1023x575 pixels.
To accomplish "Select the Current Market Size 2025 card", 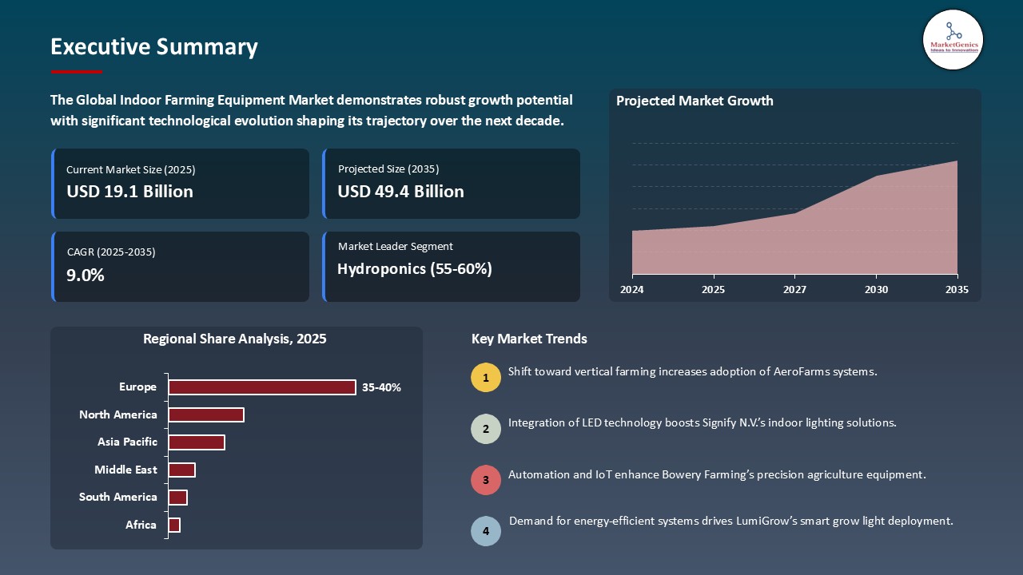I will coord(181,183).
